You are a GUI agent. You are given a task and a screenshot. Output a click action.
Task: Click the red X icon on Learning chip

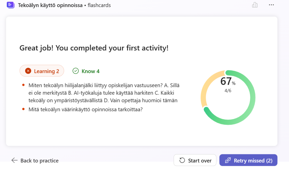[28, 71]
